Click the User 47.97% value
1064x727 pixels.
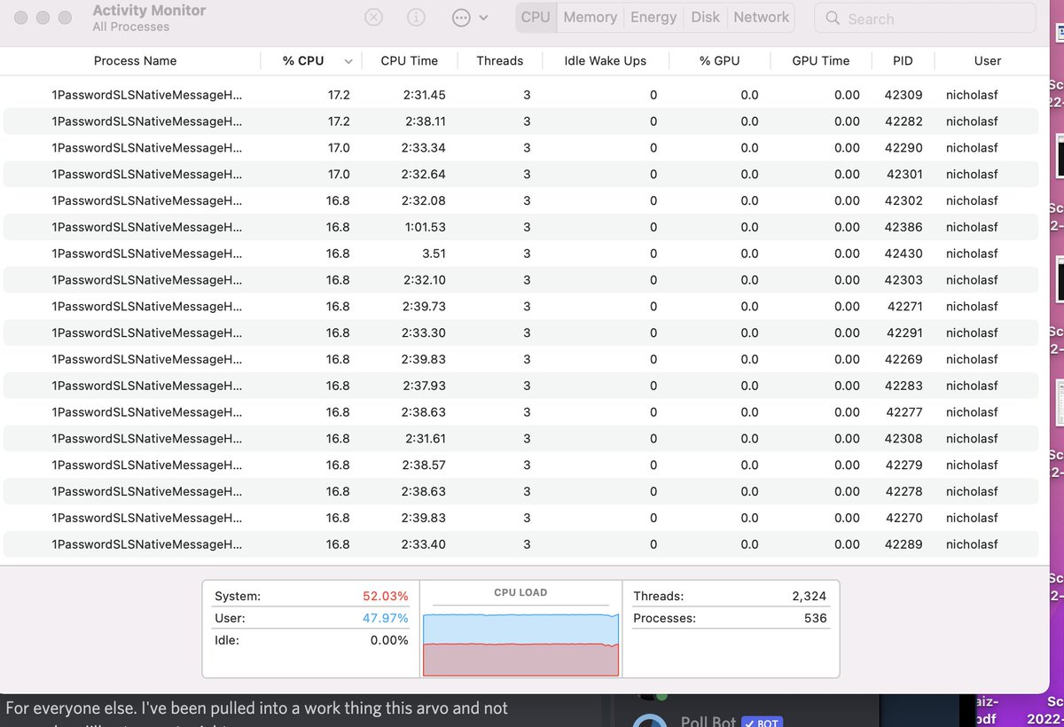(386, 618)
